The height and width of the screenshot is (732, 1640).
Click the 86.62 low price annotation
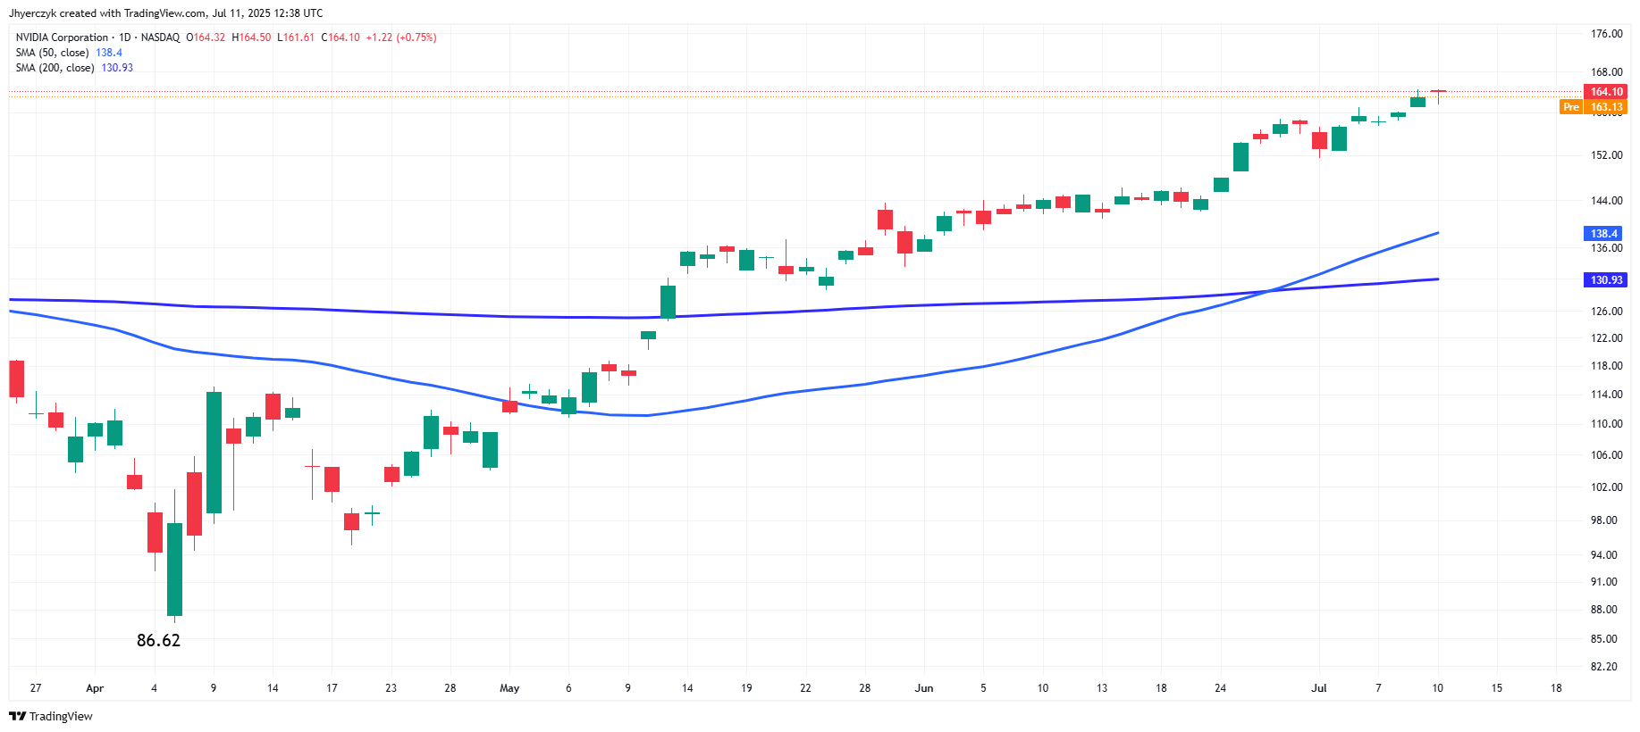tap(158, 640)
